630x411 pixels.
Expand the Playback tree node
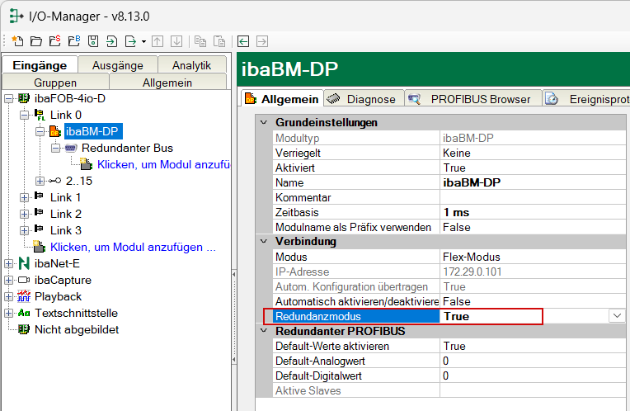click(x=8, y=296)
